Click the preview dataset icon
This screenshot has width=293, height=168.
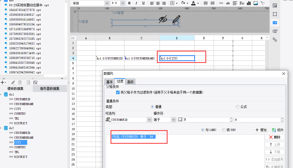click(x=29, y=82)
